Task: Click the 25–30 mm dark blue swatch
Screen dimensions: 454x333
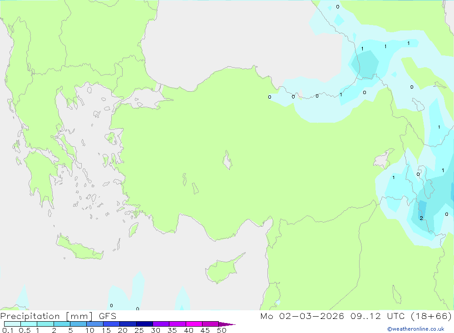Action: pos(144,324)
